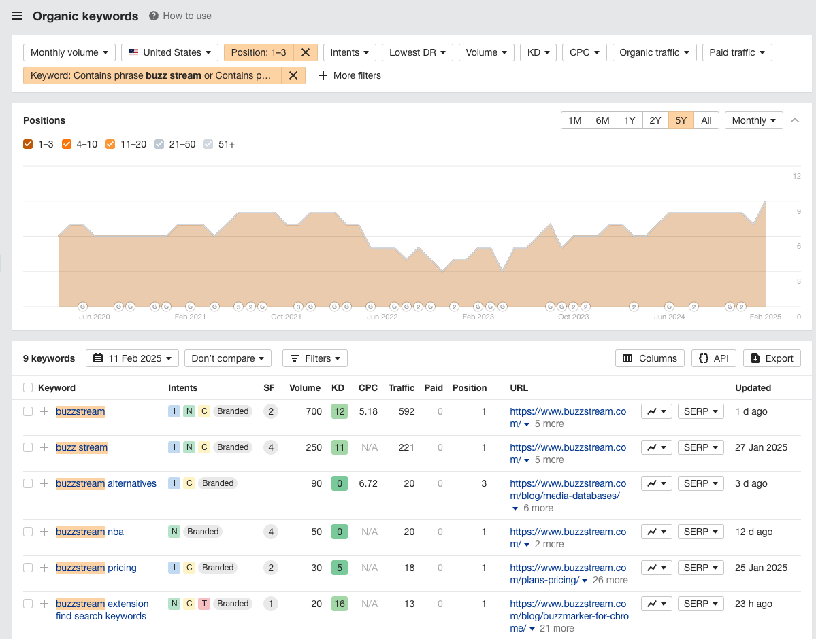816x639 pixels.
Task: Click Export button with download icon
Action: 772,358
